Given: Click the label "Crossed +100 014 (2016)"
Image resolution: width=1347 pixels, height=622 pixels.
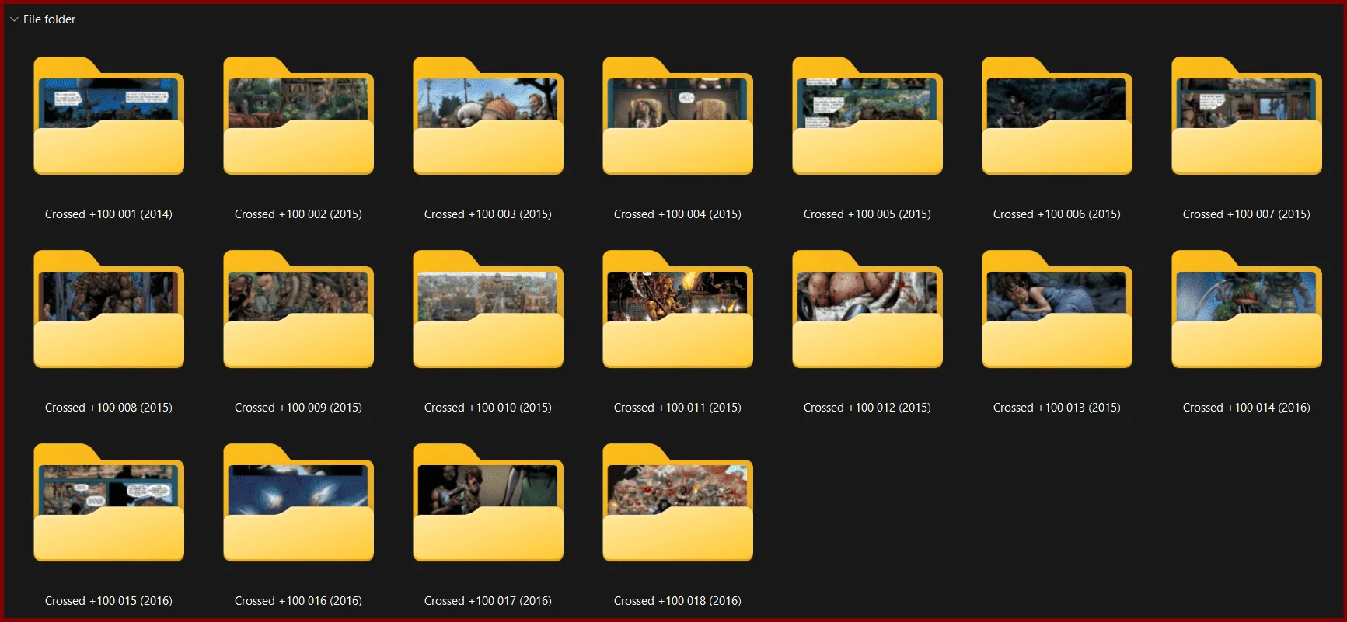Looking at the screenshot, I should (x=1247, y=408).
